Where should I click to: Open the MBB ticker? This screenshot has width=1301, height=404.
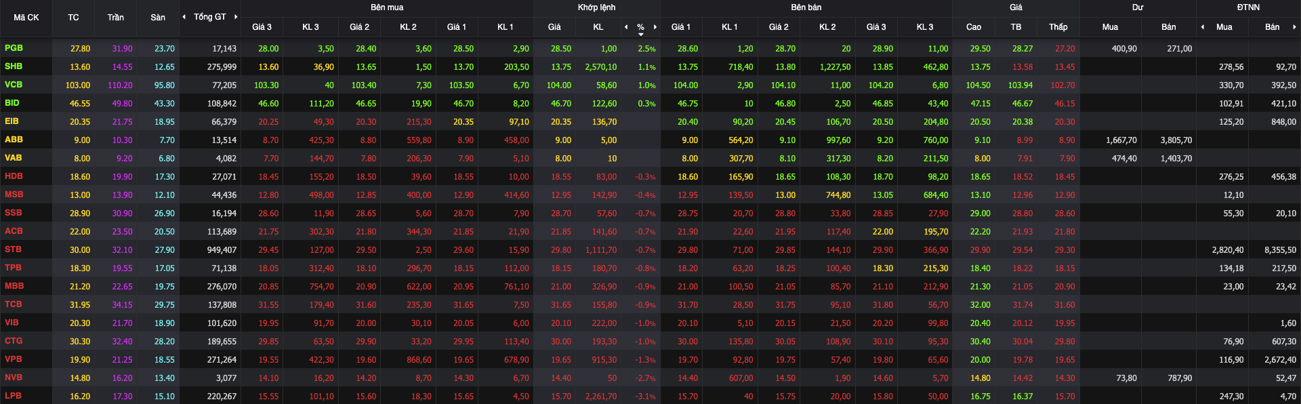pyautogui.click(x=14, y=286)
